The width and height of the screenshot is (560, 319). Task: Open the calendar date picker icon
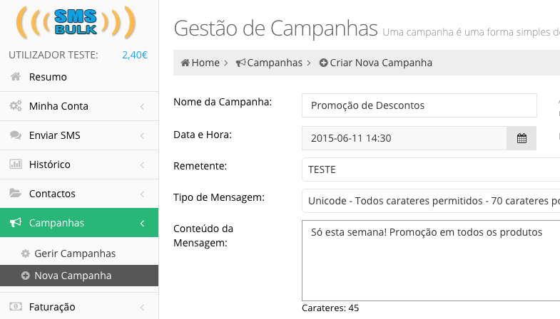(521, 138)
